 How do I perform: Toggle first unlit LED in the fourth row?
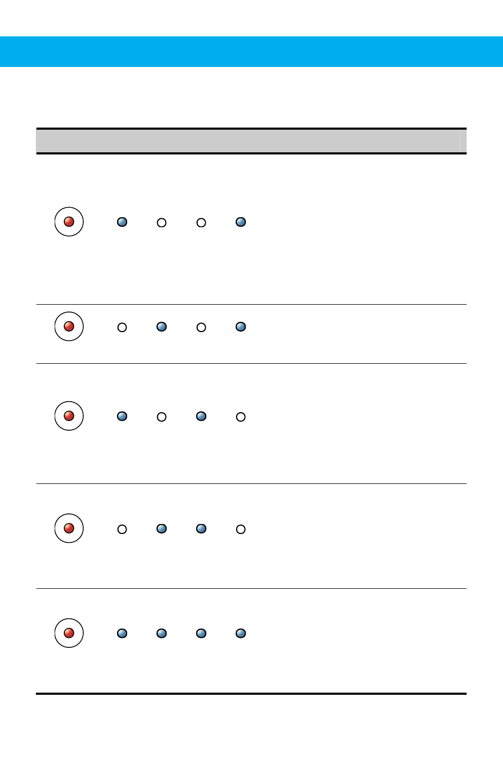click(122, 529)
